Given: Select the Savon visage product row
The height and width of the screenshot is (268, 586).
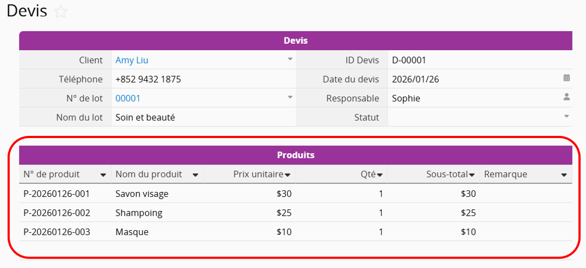Looking at the screenshot, I should [x=142, y=194].
